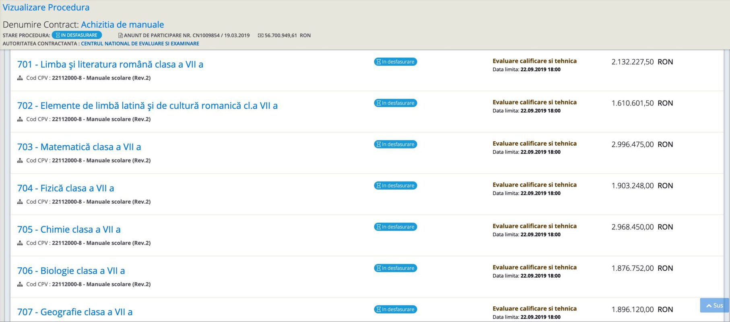Click the CPV hierarchy icon under lot 705
This screenshot has width=730, height=322.
tap(20, 243)
